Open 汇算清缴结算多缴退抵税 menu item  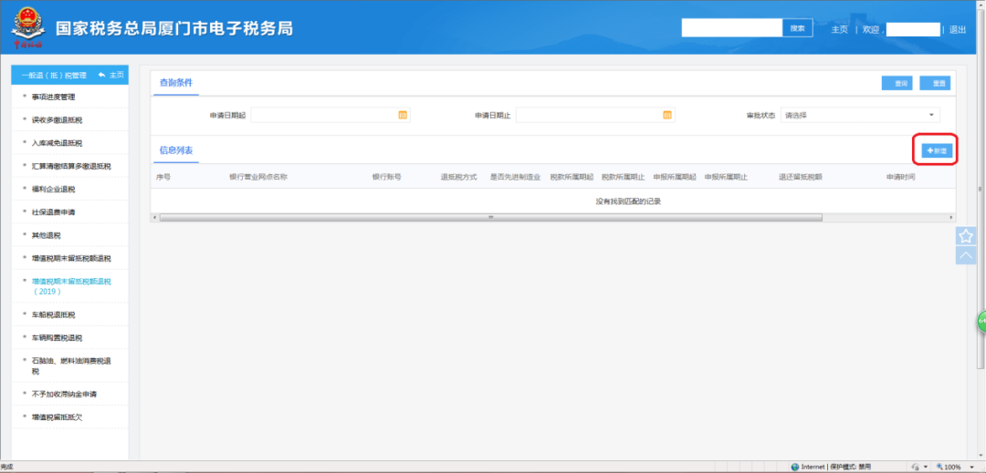(x=71, y=166)
